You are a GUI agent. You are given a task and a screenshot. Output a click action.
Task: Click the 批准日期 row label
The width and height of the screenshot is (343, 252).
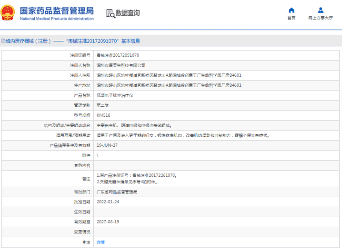point(82,202)
